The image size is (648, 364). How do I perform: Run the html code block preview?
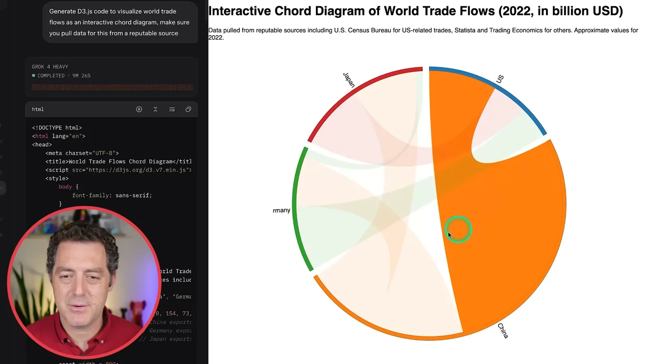click(x=139, y=109)
